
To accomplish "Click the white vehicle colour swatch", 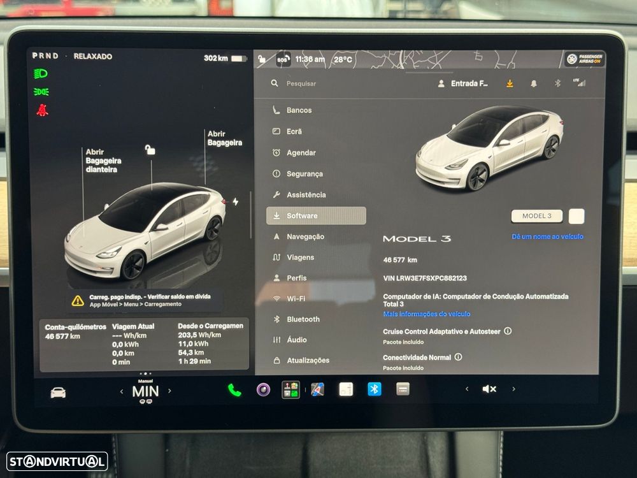I will [576, 216].
